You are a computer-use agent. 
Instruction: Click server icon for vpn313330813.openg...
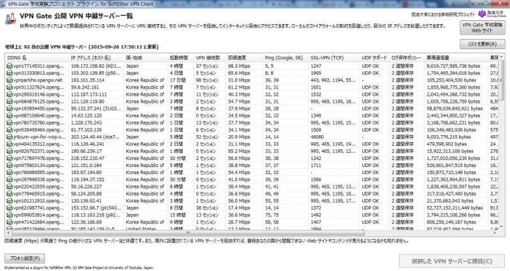point(10,73)
